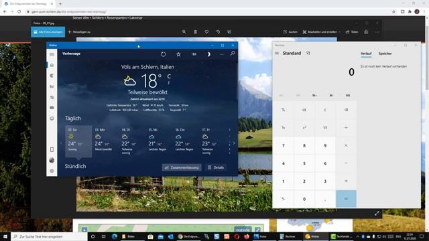Toggle sign with Calculator +/- key
The image size is (429, 241).
[284, 199]
